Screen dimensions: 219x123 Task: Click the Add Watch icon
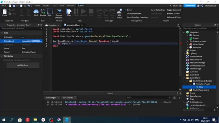[119, 12]
